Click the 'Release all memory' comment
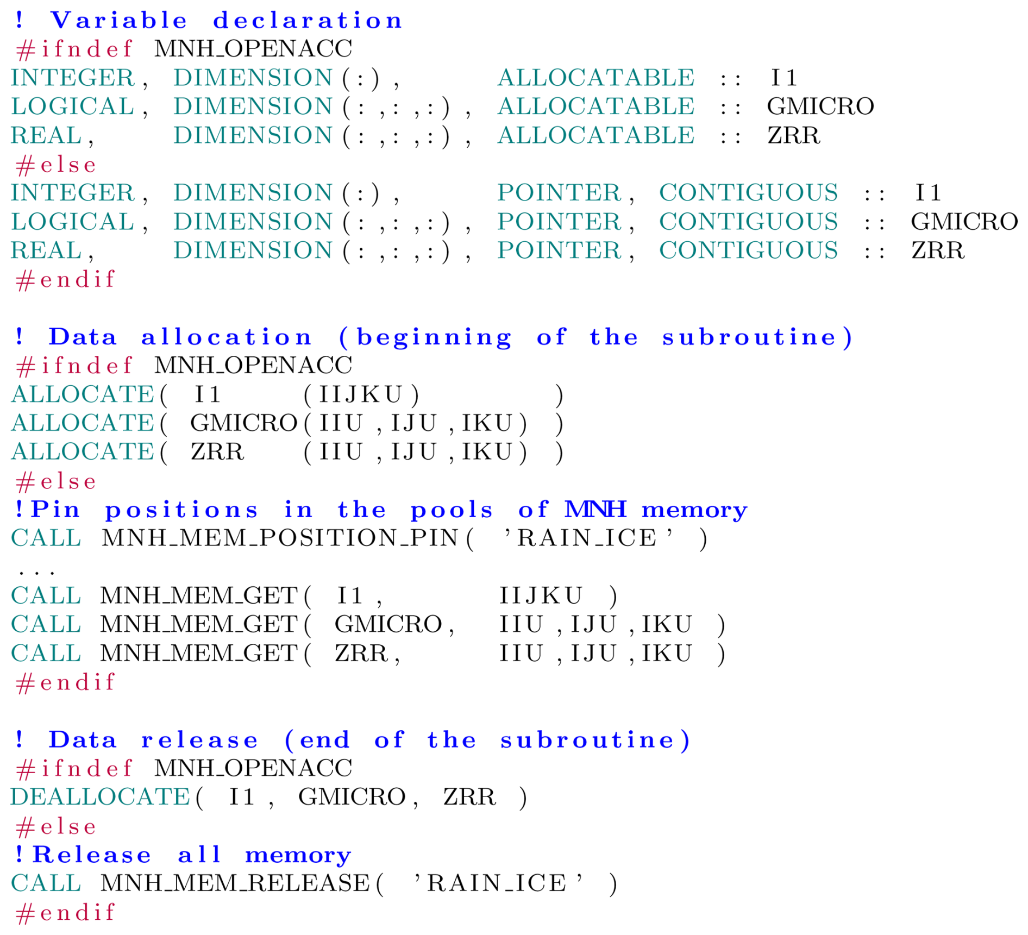Image resolution: width=1028 pixels, height=935 pixels. (x=183, y=855)
